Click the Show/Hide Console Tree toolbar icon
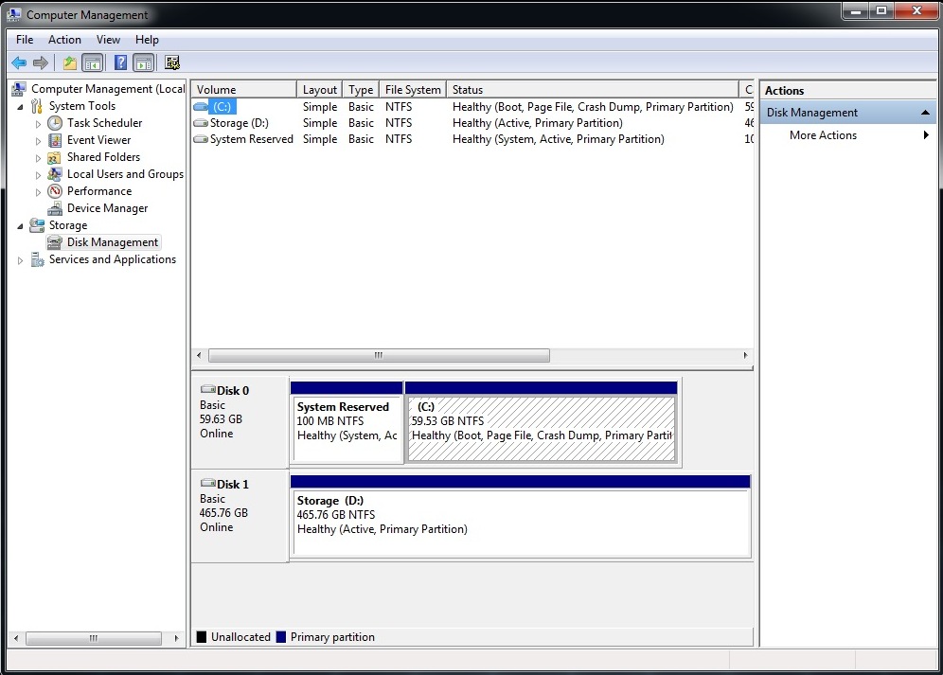This screenshot has width=943, height=675. pyautogui.click(x=92, y=62)
